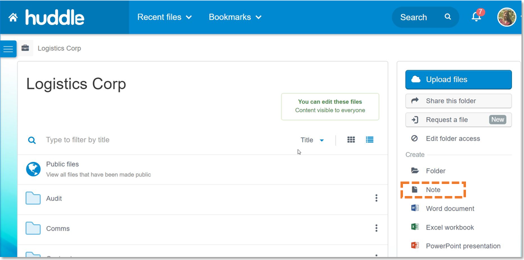Create a new Excel workbook

[450, 227]
